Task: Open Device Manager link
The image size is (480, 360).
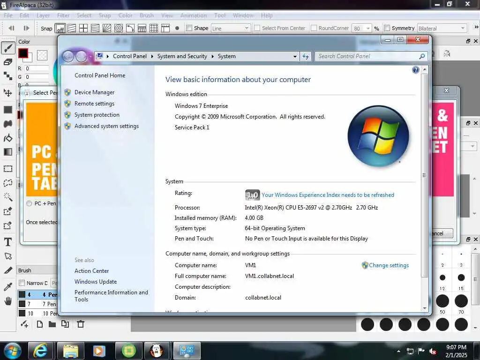Action: tap(94, 92)
